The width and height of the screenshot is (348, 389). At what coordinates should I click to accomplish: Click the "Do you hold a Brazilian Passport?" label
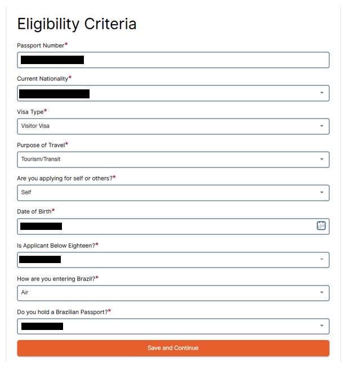(x=62, y=311)
